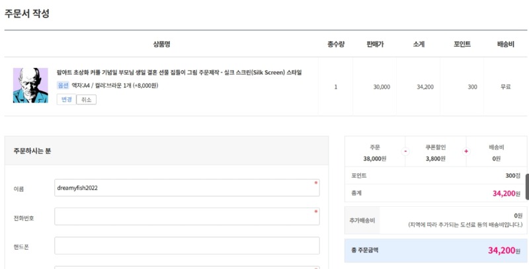Click the 쿠폰할인 3,800원 cell
Image resolution: width=529 pixels, height=269 pixels.
436,152
